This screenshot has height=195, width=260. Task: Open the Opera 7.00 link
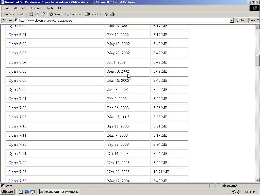pyautogui.click(x=17, y=90)
